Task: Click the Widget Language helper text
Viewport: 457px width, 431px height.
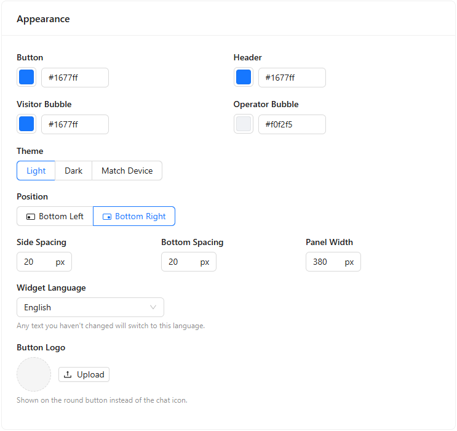Action: tap(111, 326)
